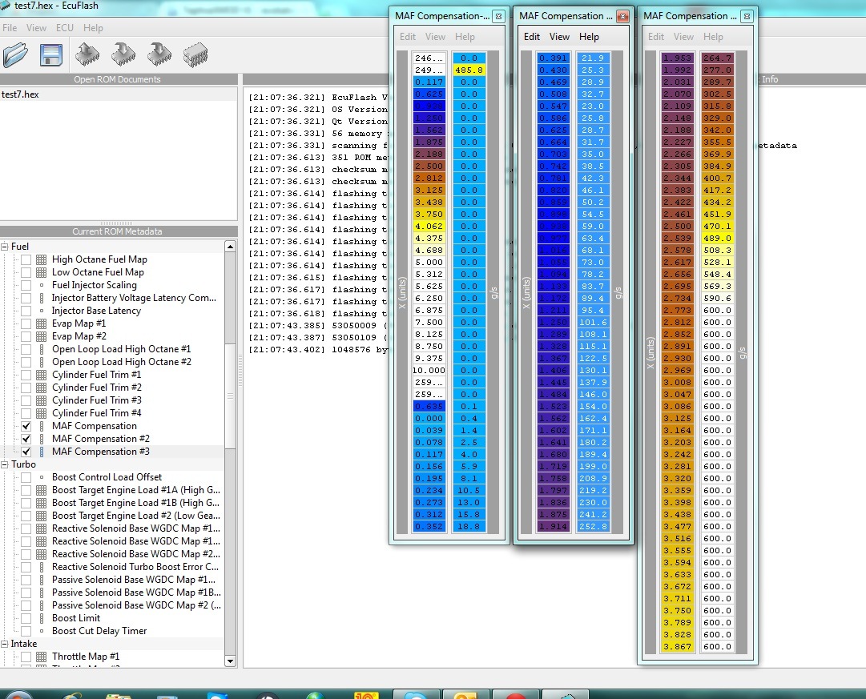Viewport: 866px width, 699px height.
Task: Click the dot icon beside Boost Control Load Offset
Action: pos(42,477)
